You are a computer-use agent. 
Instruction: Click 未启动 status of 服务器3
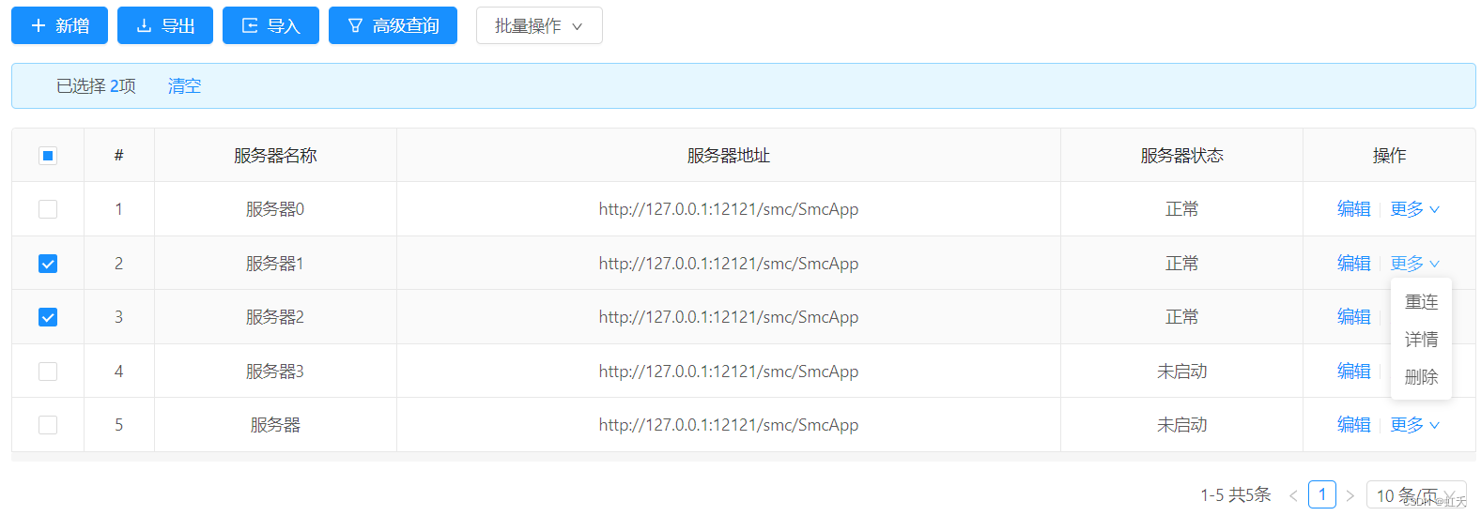pos(1181,372)
